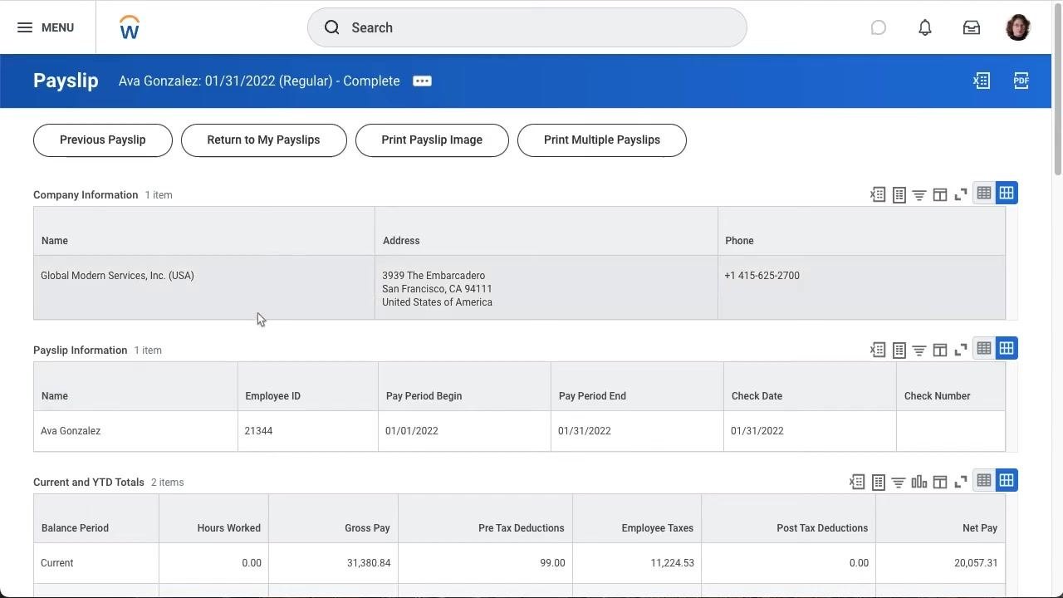Viewport: 1063px width, 598px height.
Task: Click the Print Payslip Image button
Action: point(432,140)
